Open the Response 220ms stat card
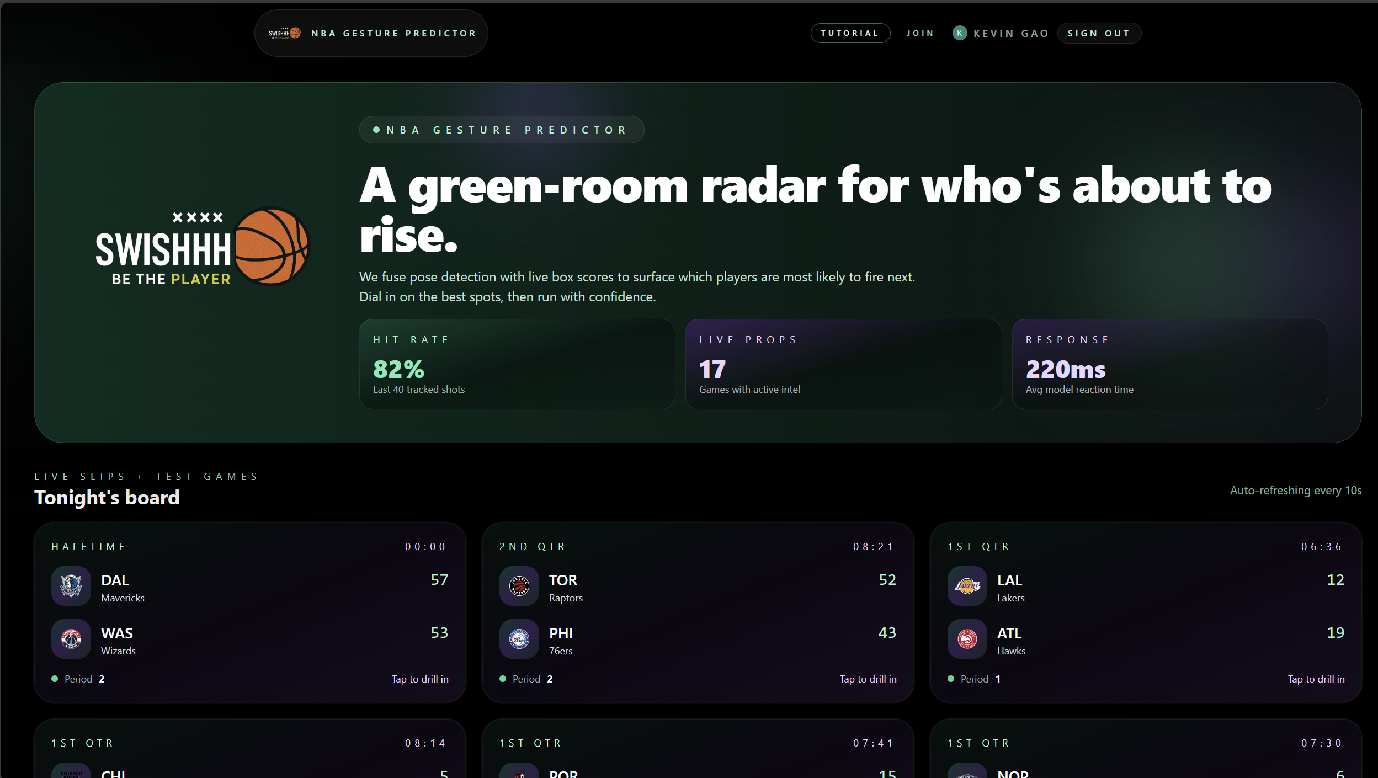 [1169, 364]
